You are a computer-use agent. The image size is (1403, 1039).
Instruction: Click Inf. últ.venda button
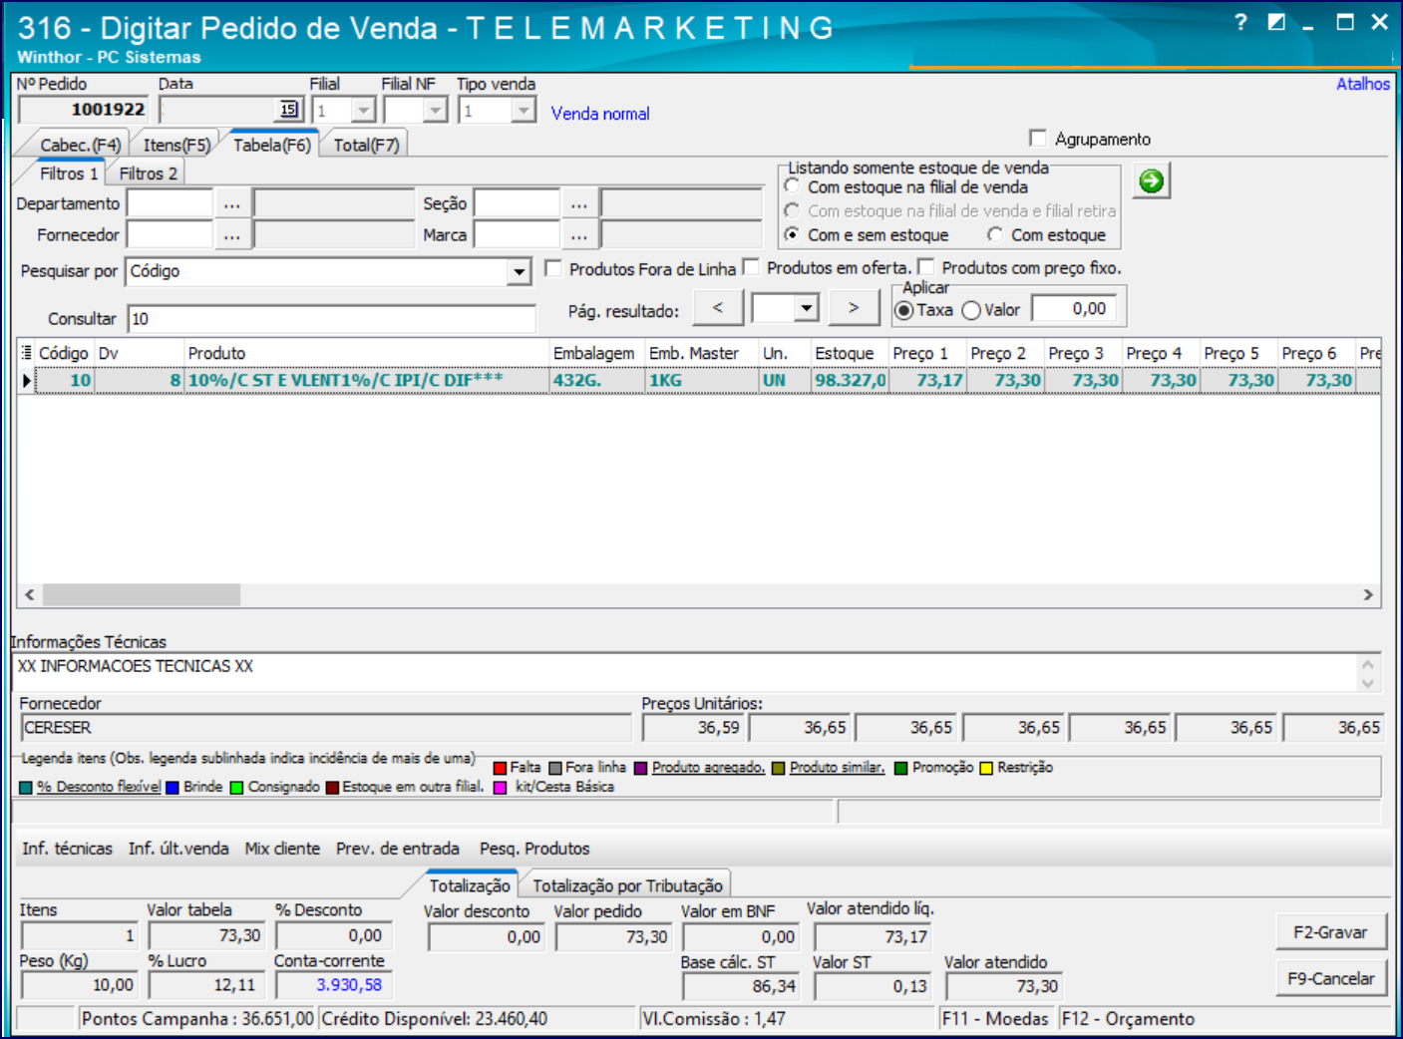[178, 849]
